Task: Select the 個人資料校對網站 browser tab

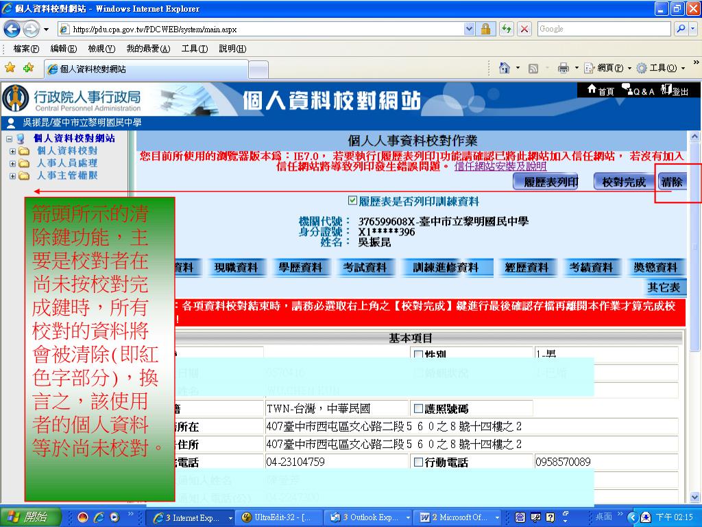Action: point(146,69)
